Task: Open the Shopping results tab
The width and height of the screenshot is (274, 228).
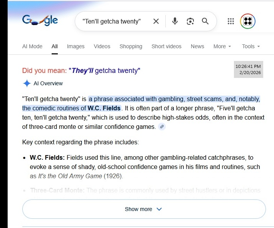Action: point(131,46)
